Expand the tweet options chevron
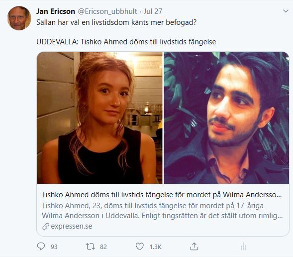 (x=286, y=11)
